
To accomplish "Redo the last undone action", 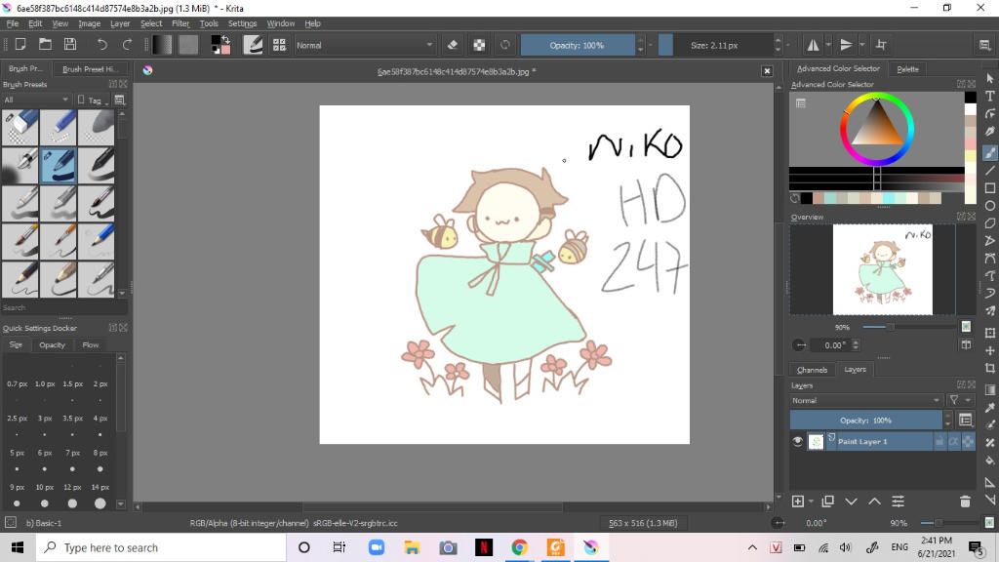I will click(x=127, y=45).
